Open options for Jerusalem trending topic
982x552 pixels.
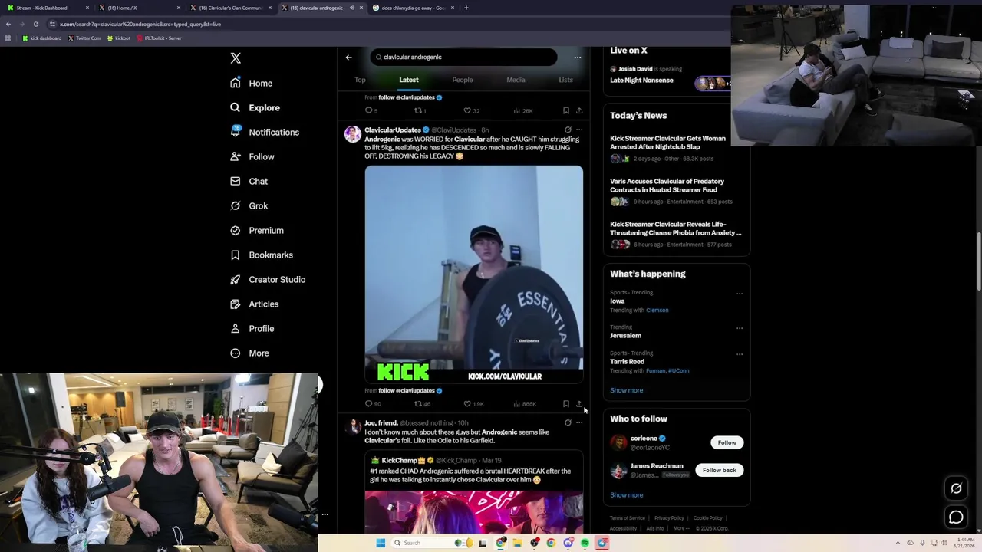pos(740,328)
